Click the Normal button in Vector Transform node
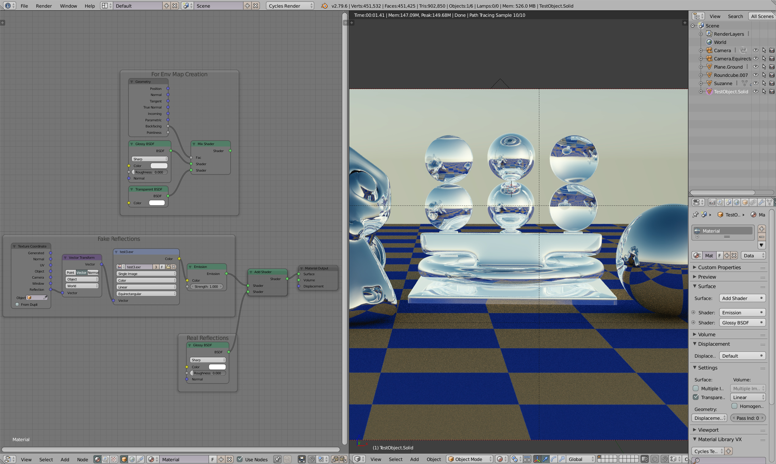The width and height of the screenshot is (776, 464). tap(93, 272)
